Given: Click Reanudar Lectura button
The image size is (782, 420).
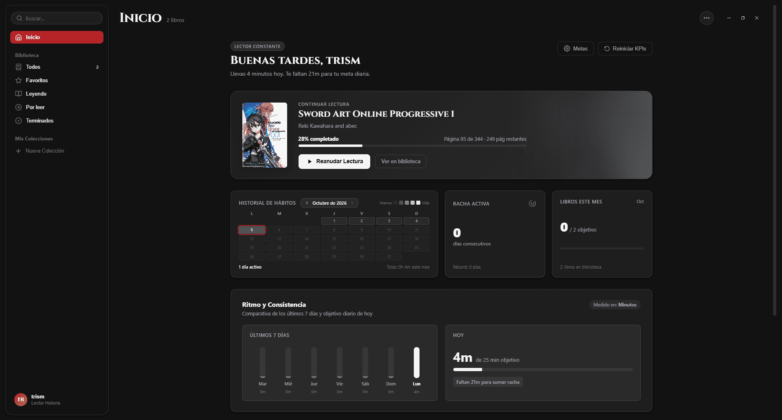Looking at the screenshot, I should pos(334,162).
